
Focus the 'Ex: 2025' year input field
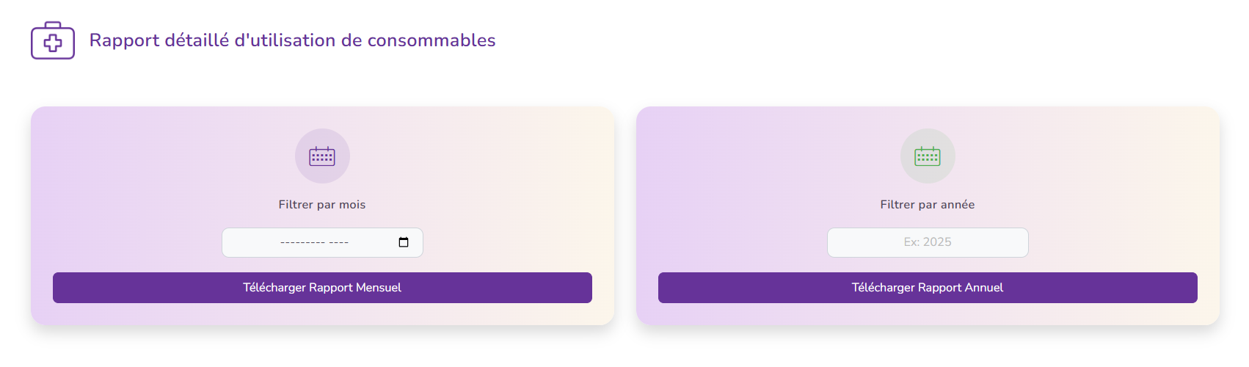[928, 242]
